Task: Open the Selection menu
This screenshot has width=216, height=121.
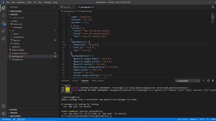Action: coord(21,2)
